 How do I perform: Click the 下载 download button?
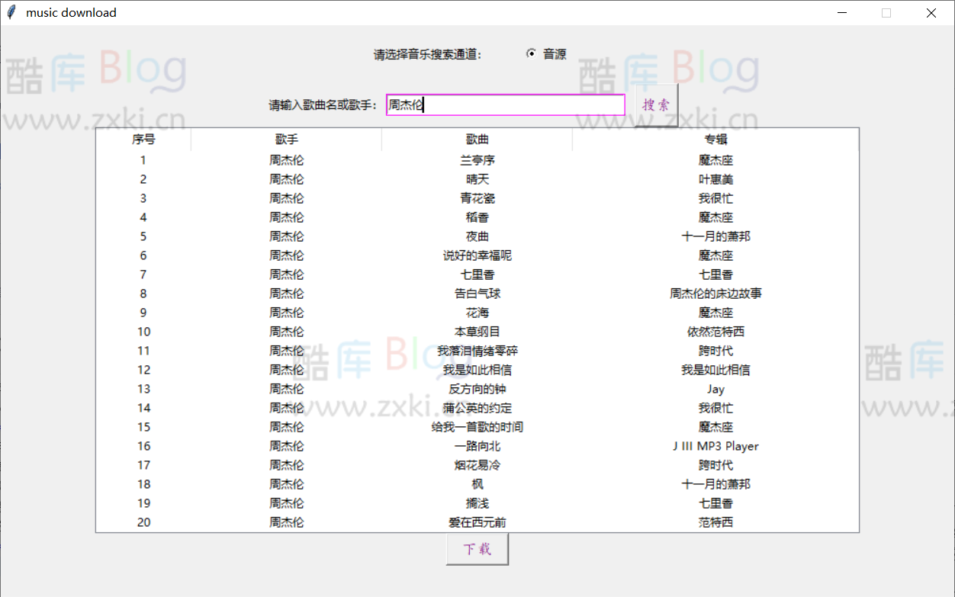tap(477, 548)
